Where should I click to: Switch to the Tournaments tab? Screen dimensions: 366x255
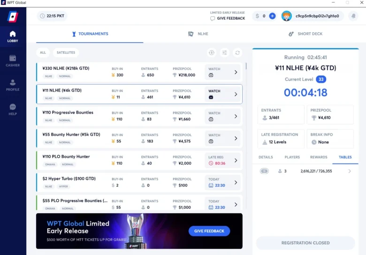[x=90, y=34]
